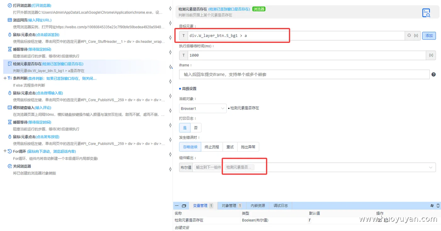Click the large element-search icon in the header
Image resolution: width=441 pixels, height=231 pixels.
pos(426,13)
